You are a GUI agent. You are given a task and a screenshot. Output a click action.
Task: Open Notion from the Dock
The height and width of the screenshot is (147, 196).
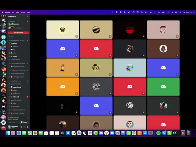pyautogui.click(x=118, y=133)
